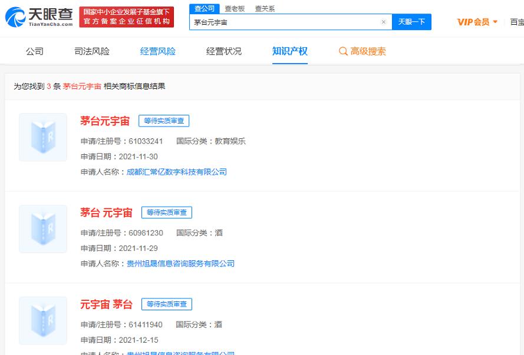Open the 元宇宙 茅台 trademark title
This screenshot has height=355, width=524.
tap(106, 304)
